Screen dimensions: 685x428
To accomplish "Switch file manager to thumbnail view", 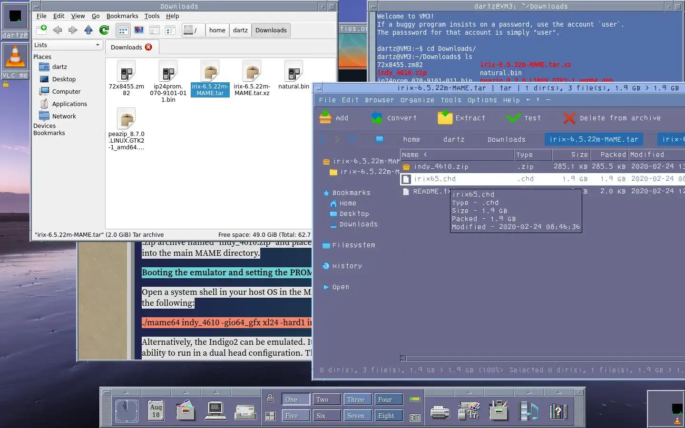I will point(139,30).
